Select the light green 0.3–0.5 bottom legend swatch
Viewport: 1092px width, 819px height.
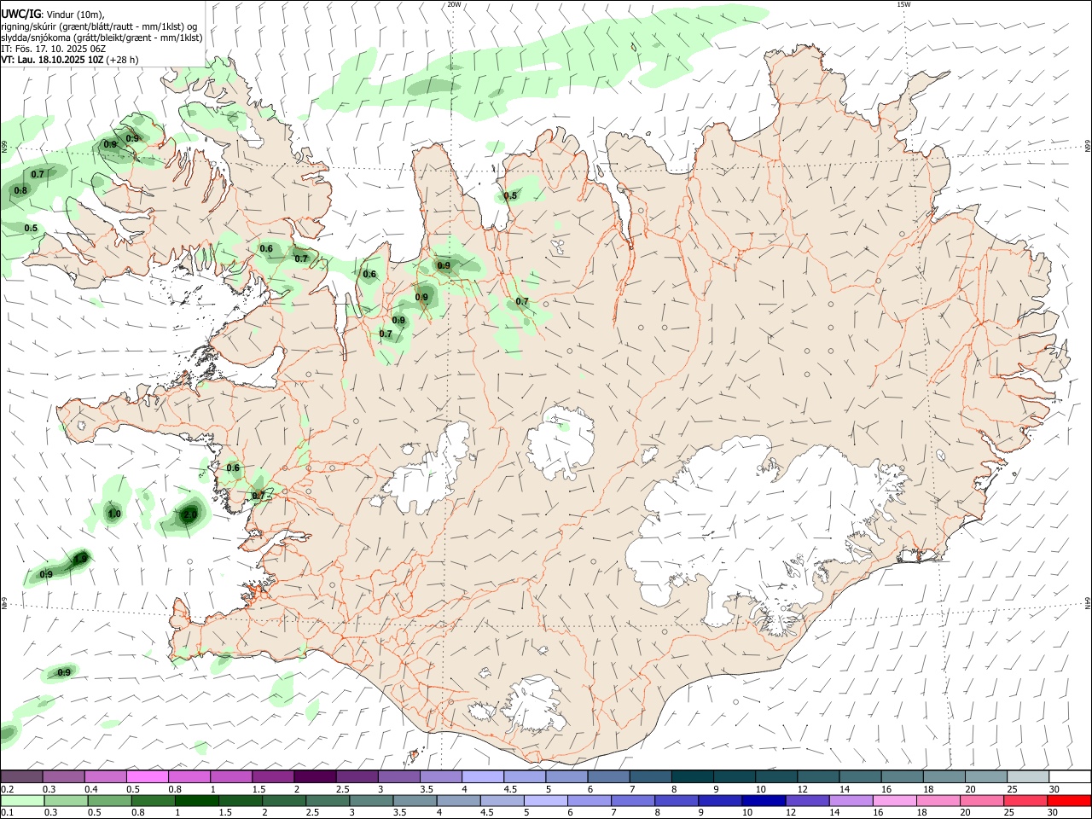67,800
